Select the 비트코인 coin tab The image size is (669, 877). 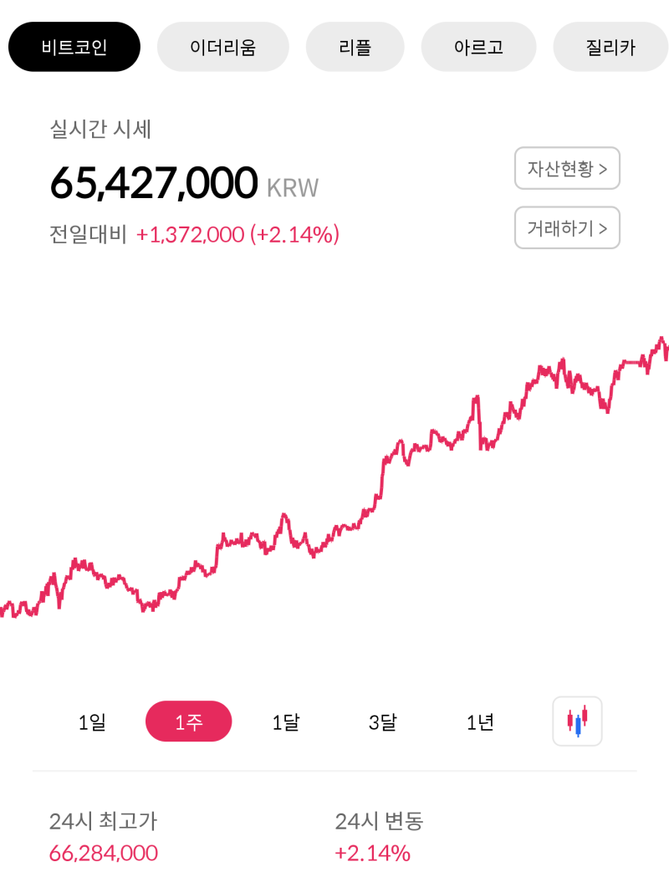tap(74, 47)
